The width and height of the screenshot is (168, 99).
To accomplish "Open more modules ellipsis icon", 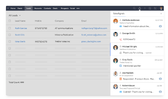I will tap(78, 8).
